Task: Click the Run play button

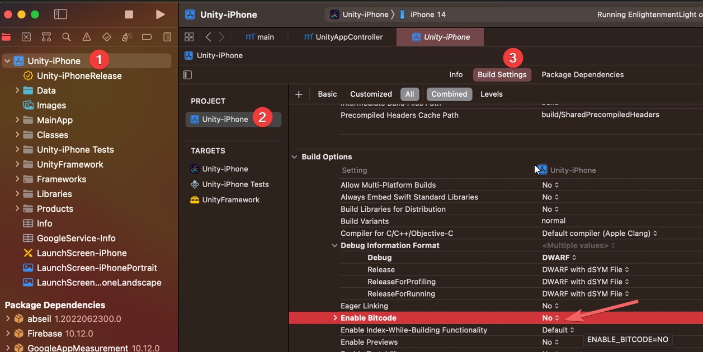Action: point(160,15)
